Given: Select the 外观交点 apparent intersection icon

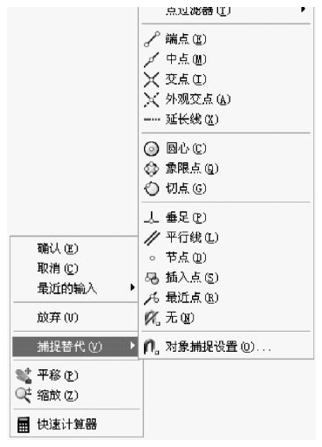Looking at the screenshot, I should (x=152, y=100).
